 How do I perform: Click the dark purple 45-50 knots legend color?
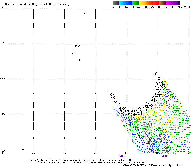tap(176, 3)
